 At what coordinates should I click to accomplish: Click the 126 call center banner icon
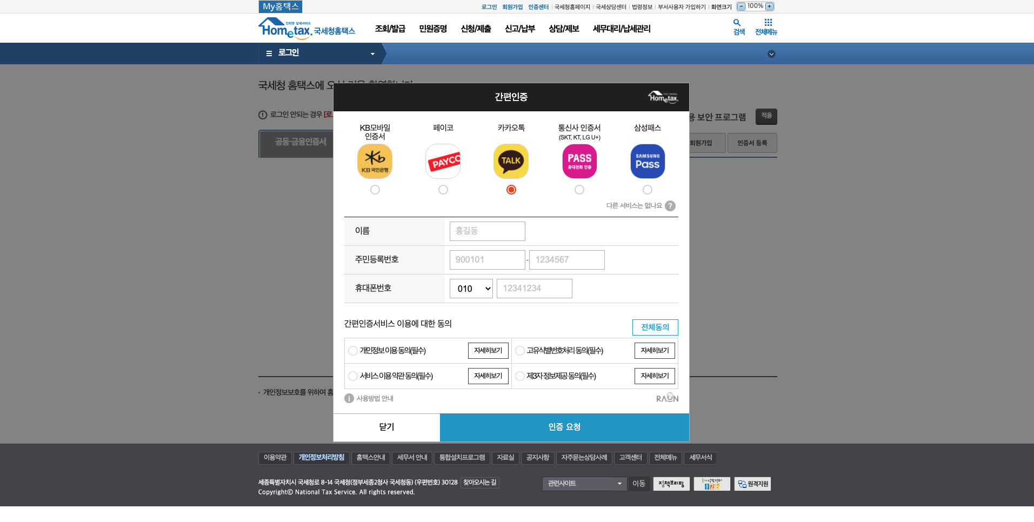click(712, 484)
